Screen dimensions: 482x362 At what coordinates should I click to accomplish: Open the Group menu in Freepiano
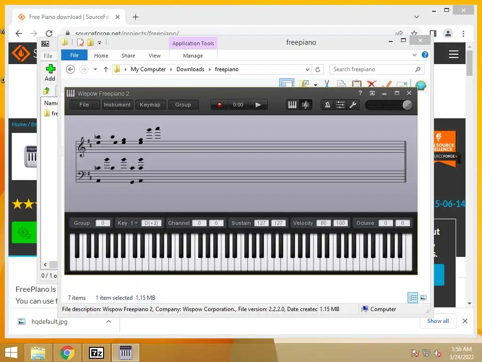pos(183,105)
